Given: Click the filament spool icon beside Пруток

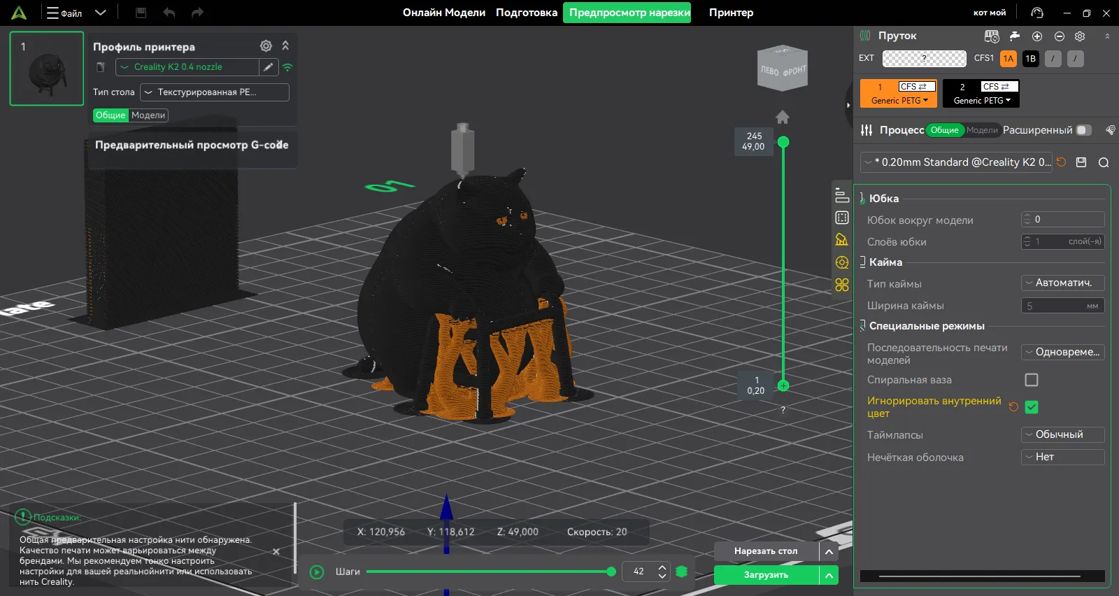Looking at the screenshot, I should point(865,36).
